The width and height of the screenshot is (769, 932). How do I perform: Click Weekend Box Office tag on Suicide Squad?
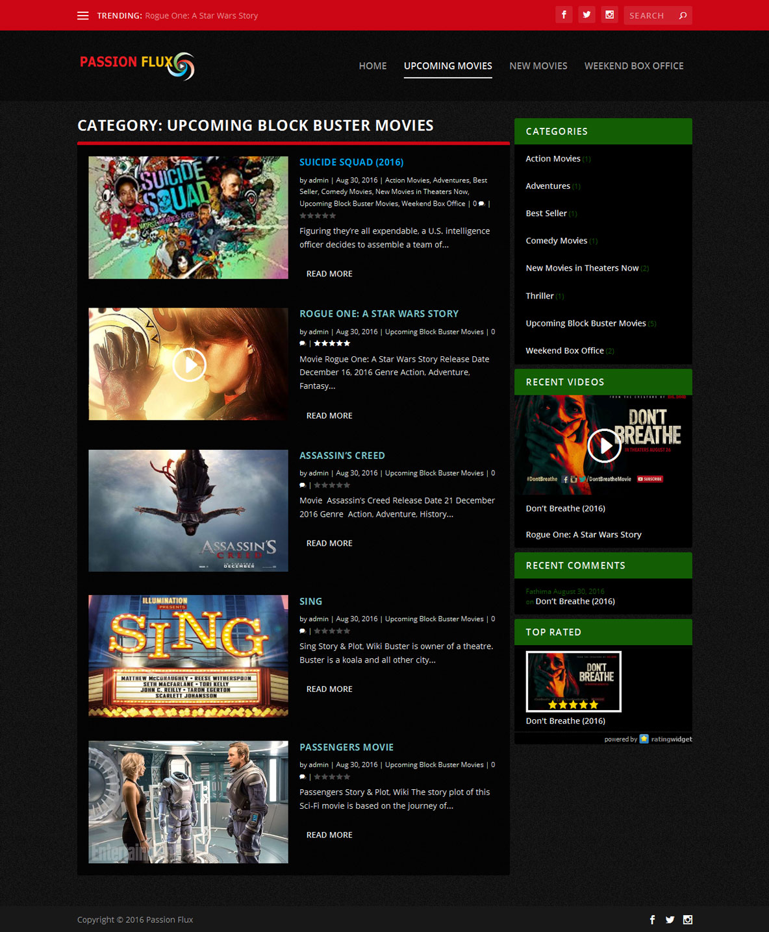pos(433,204)
